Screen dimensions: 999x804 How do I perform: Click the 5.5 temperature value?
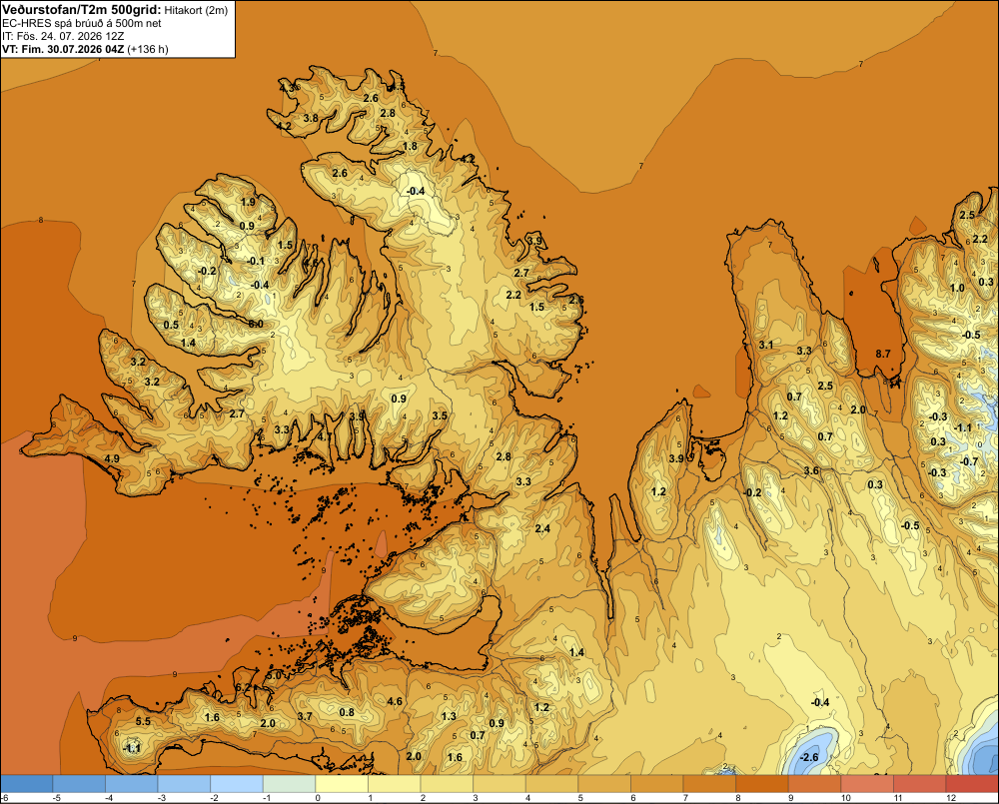[x=143, y=721]
